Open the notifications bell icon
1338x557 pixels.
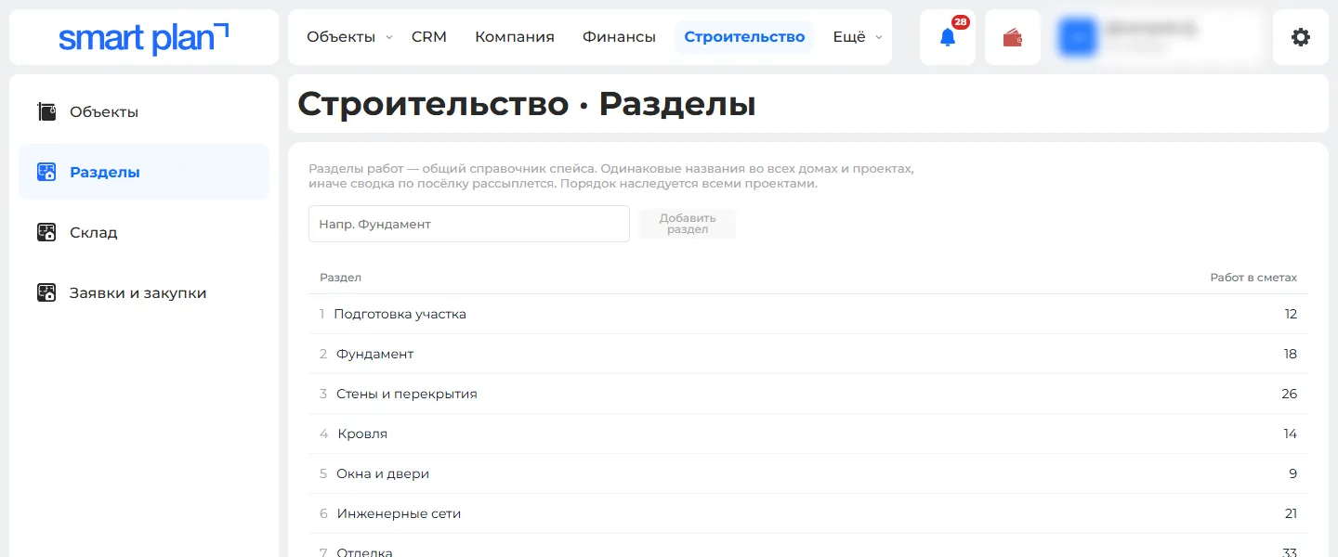[947, 38]
